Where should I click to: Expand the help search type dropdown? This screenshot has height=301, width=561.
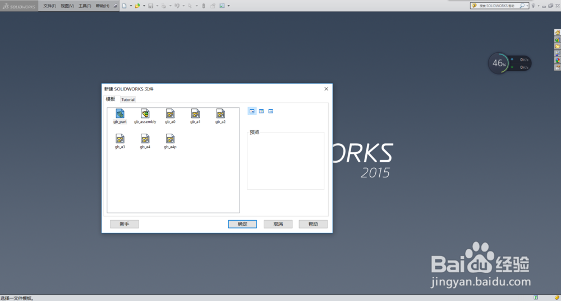[527, 6]
